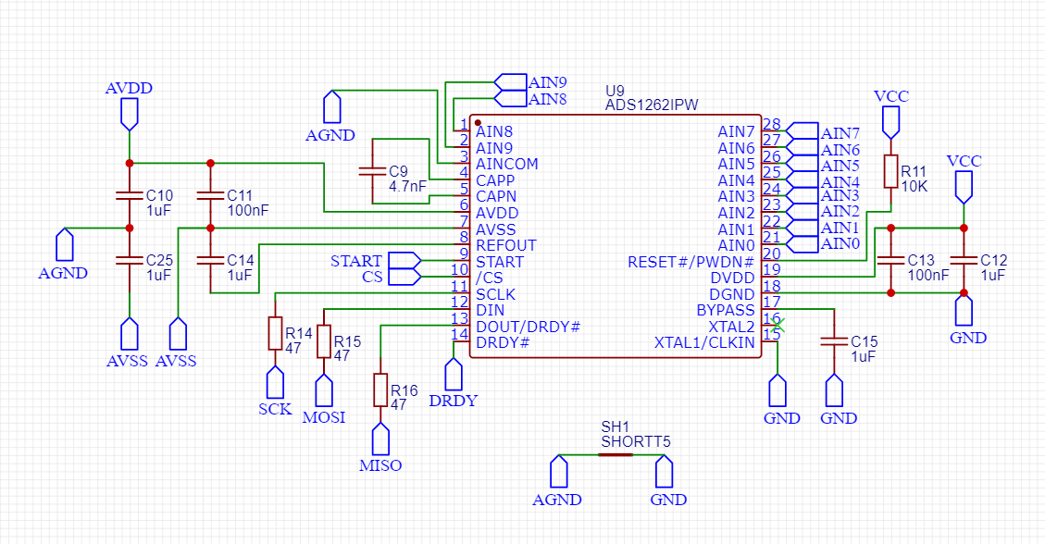Select the GND port below capacitor C12
Viewport: 1045px width, 544px height.
pyautogui.click(x=964, y=310)
